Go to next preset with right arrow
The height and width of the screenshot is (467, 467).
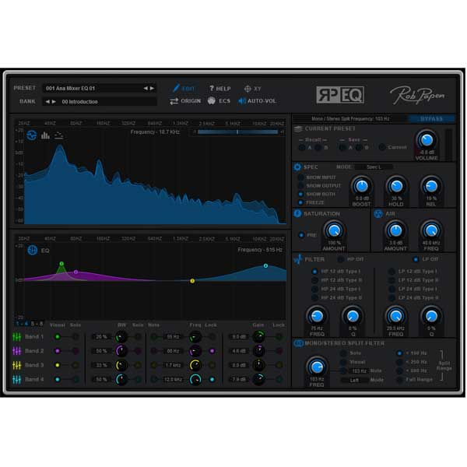tap(152, 88)
